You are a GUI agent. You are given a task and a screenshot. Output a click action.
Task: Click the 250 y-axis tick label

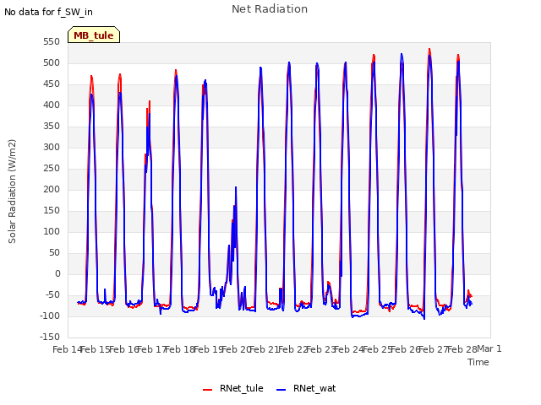pyautogui.click(x=52, y=169)
